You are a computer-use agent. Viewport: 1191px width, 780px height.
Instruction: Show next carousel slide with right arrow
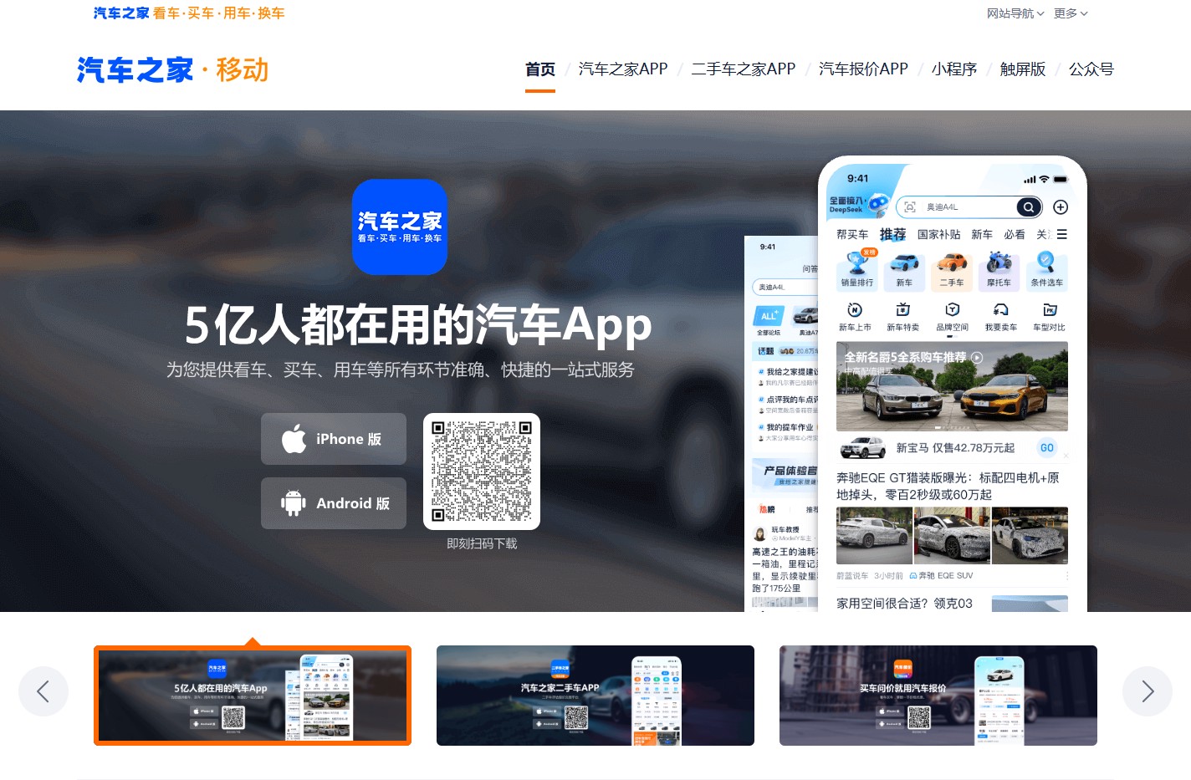[x=1148, y=691]
